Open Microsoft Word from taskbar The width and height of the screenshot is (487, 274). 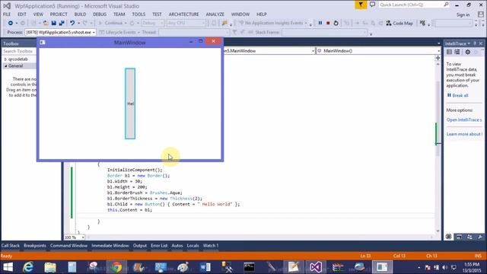point(205,267)
